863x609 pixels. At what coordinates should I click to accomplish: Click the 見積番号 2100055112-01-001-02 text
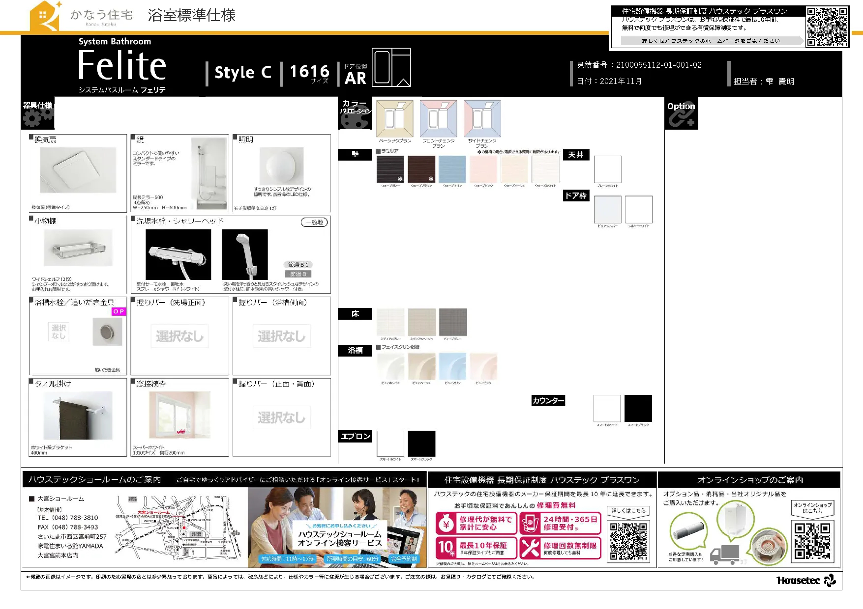[639, 65]
